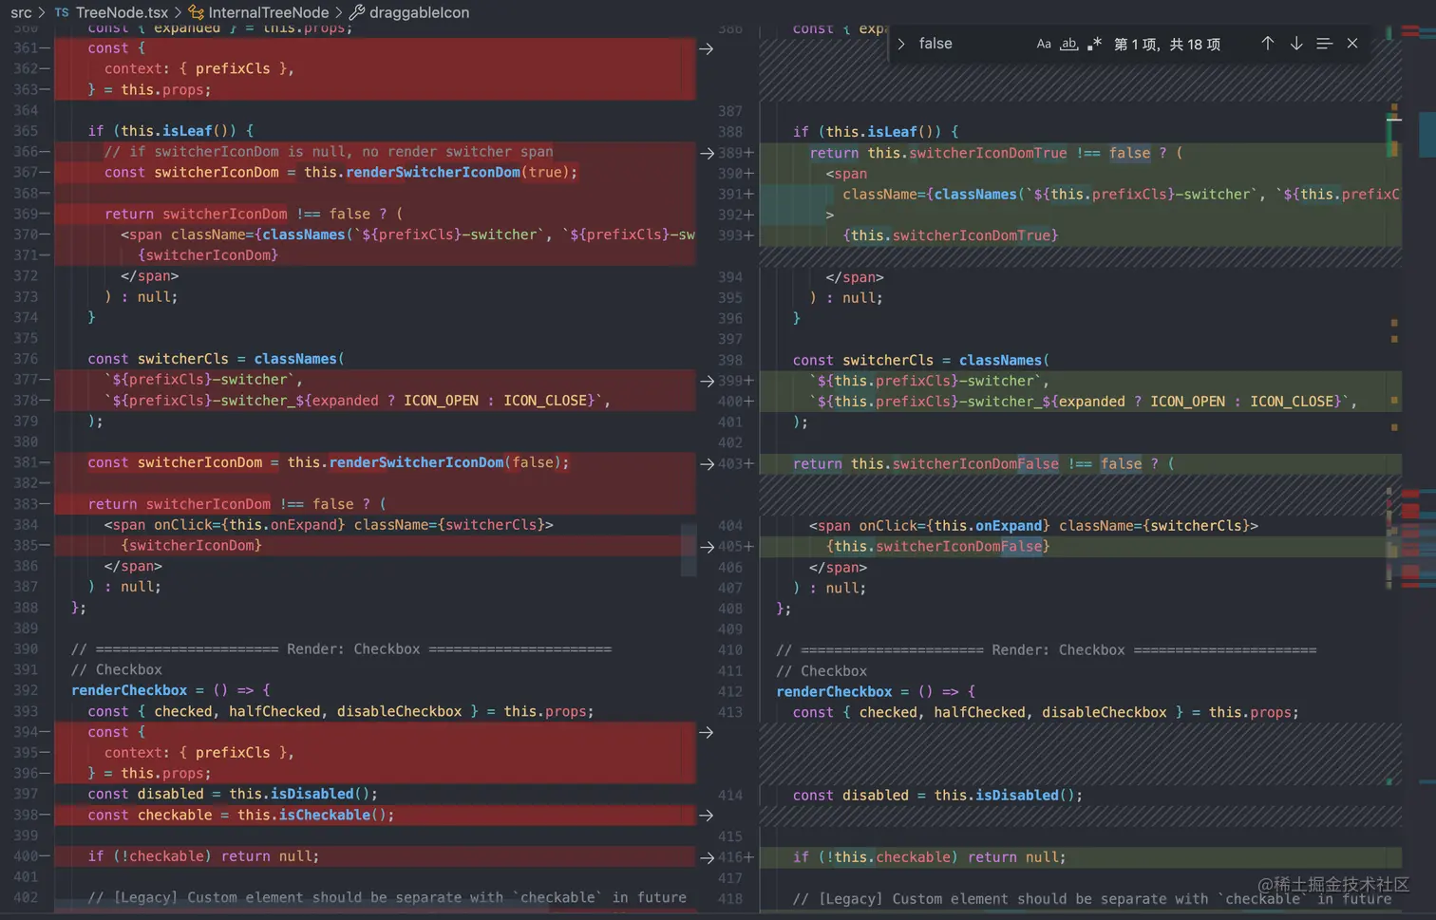Revert arrow for line 398 const checkable
The image size is (1436, 920).
707,816
